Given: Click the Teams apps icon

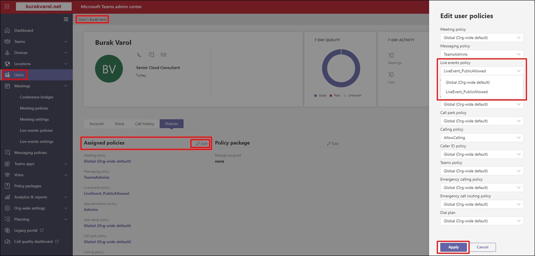Looking at the screenshot, I should tap(7, 164).
